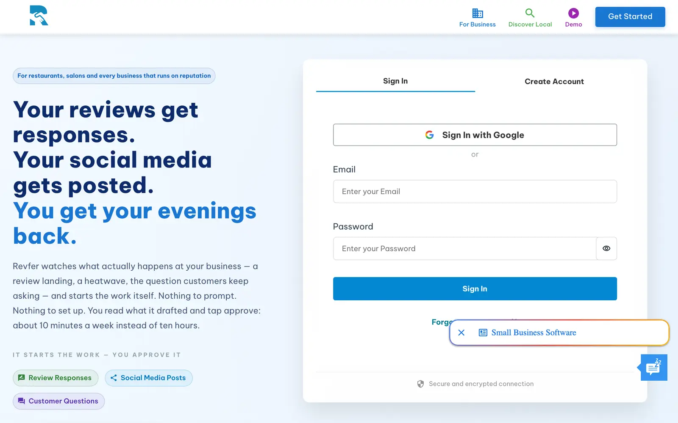Submit the blue Sign In button
Viewport: 678px width, 423px height.
click(x=475, y=288)
